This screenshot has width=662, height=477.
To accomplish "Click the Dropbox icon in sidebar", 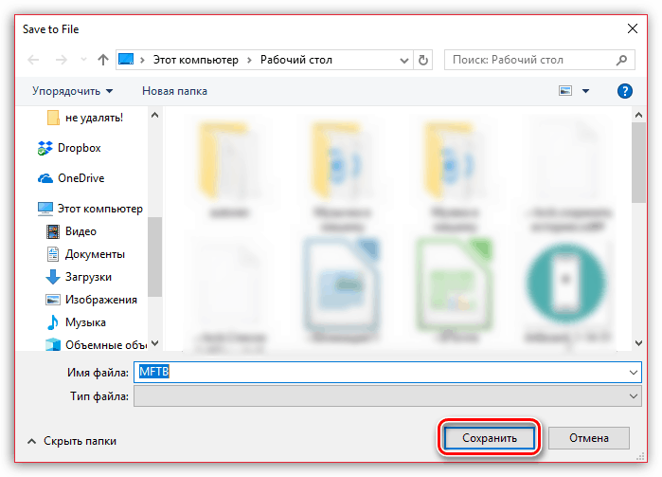I will [45, 148].
